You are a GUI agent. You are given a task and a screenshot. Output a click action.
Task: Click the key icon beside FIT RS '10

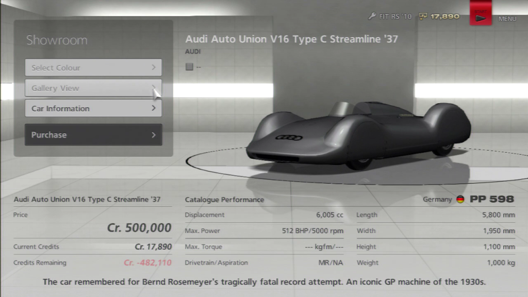point(372,16)
